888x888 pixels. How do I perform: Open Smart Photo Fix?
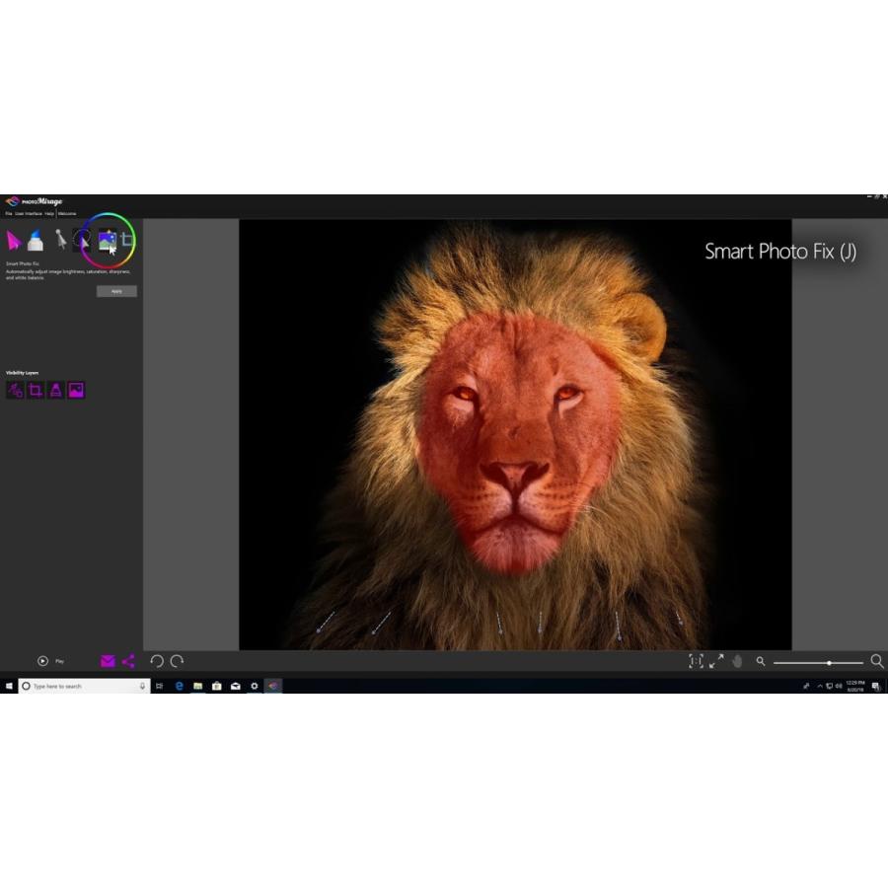tap(106, 237)
